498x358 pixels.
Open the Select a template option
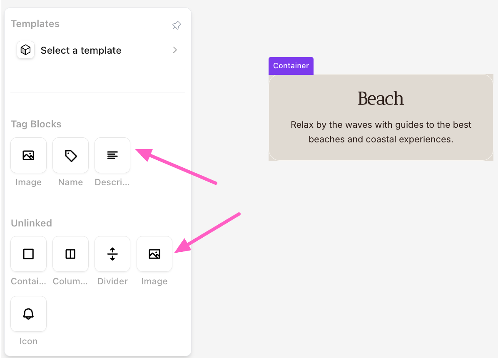[81, 50]
